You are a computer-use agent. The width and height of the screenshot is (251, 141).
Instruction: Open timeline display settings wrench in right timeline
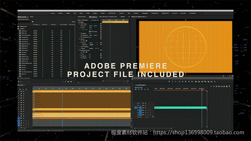click(x=148, y=89)
